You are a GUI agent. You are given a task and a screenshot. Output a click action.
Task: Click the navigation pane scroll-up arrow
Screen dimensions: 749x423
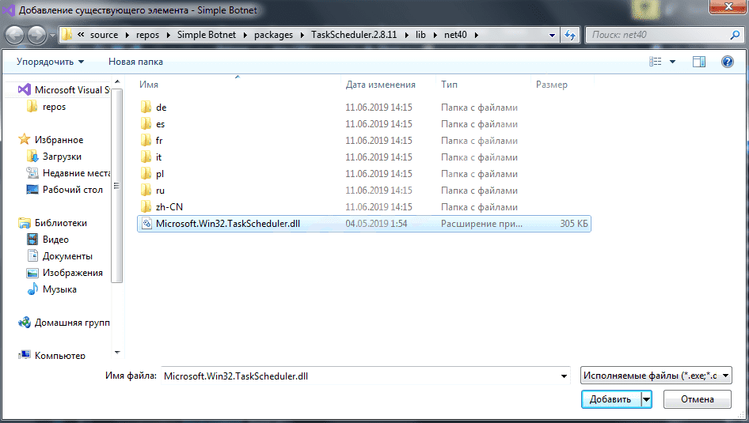[x=117, y=82]
